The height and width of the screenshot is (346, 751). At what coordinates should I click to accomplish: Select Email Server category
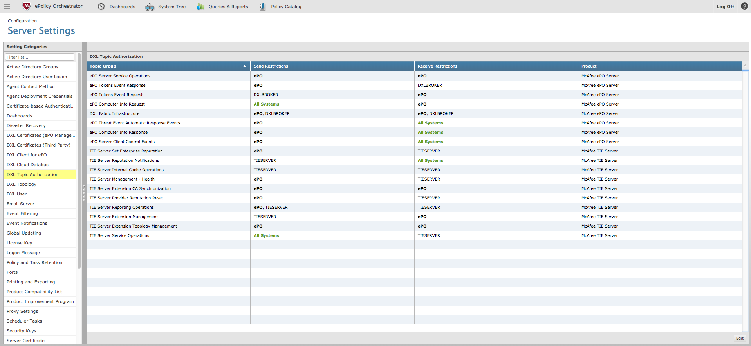click(40, 204)
